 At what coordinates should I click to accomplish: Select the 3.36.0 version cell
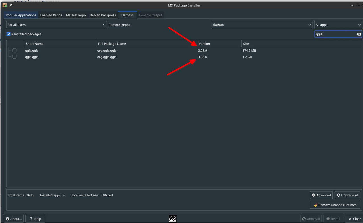click(202, 57)
